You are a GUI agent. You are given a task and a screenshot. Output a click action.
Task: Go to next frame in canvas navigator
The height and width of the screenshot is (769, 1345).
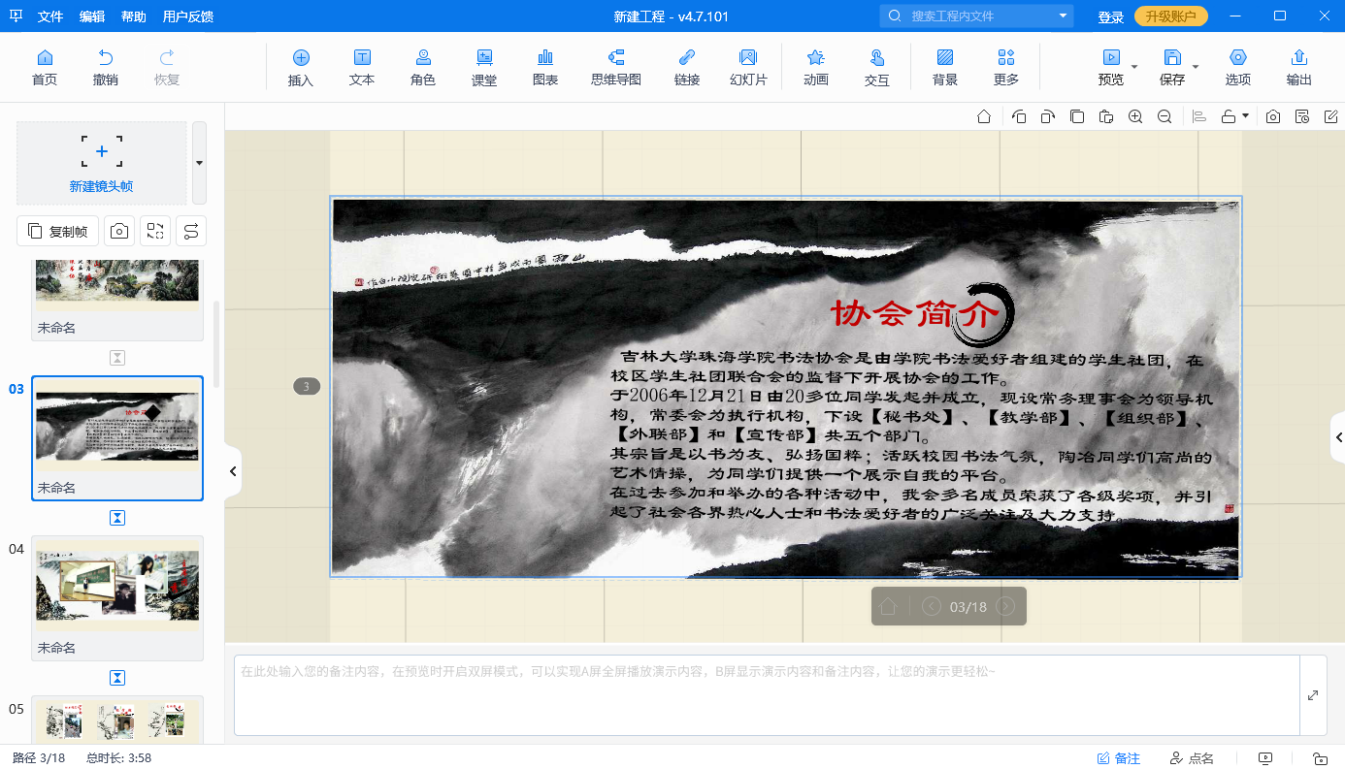point(1005,607)
